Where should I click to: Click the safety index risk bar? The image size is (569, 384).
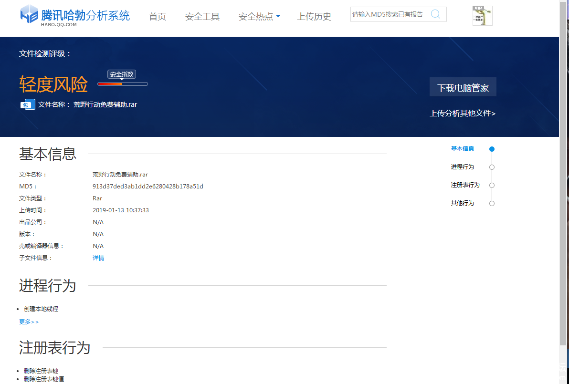coord(123,84)
